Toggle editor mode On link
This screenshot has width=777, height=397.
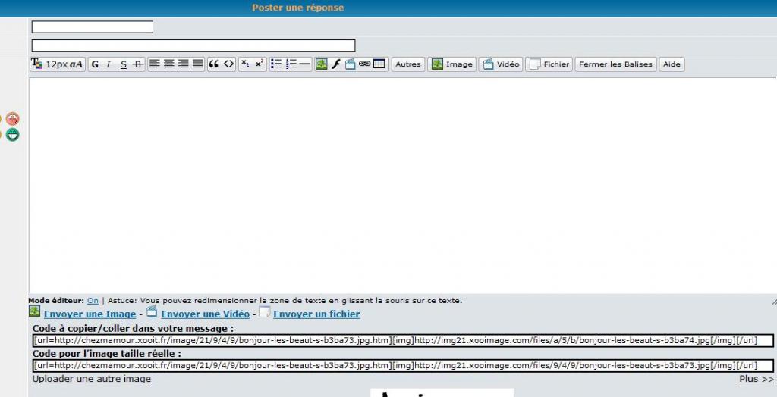tap(93, 301)
